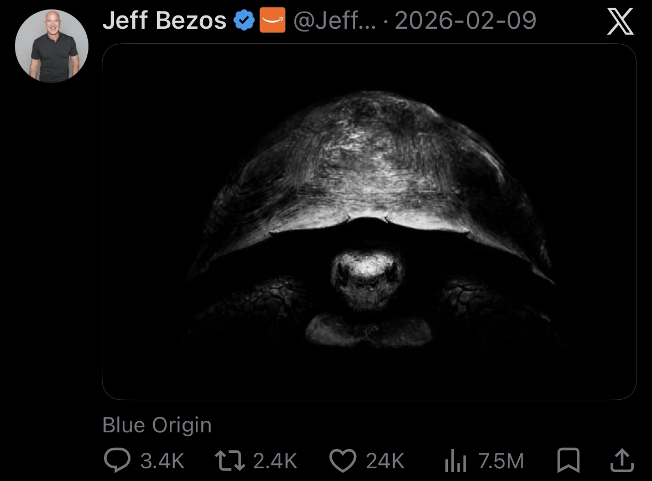
Task: Open the dark tortoise shell photo
Action: click(369, 222)
